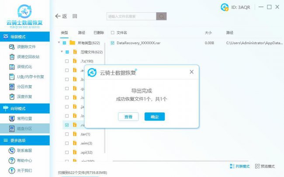Select the DataRecovery_XXXXXX.rar file name
284x177 pixels.
(139, 43)
